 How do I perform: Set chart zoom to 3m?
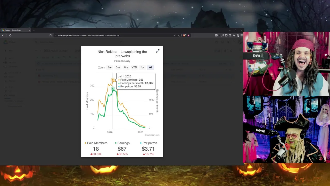118,67
